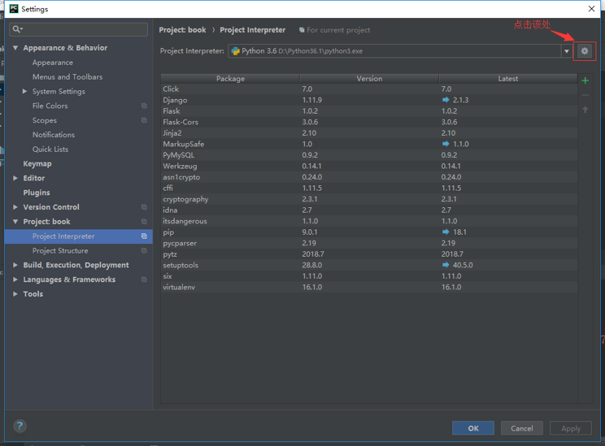Select Project Structure page
605x446 pixels.
60,250
